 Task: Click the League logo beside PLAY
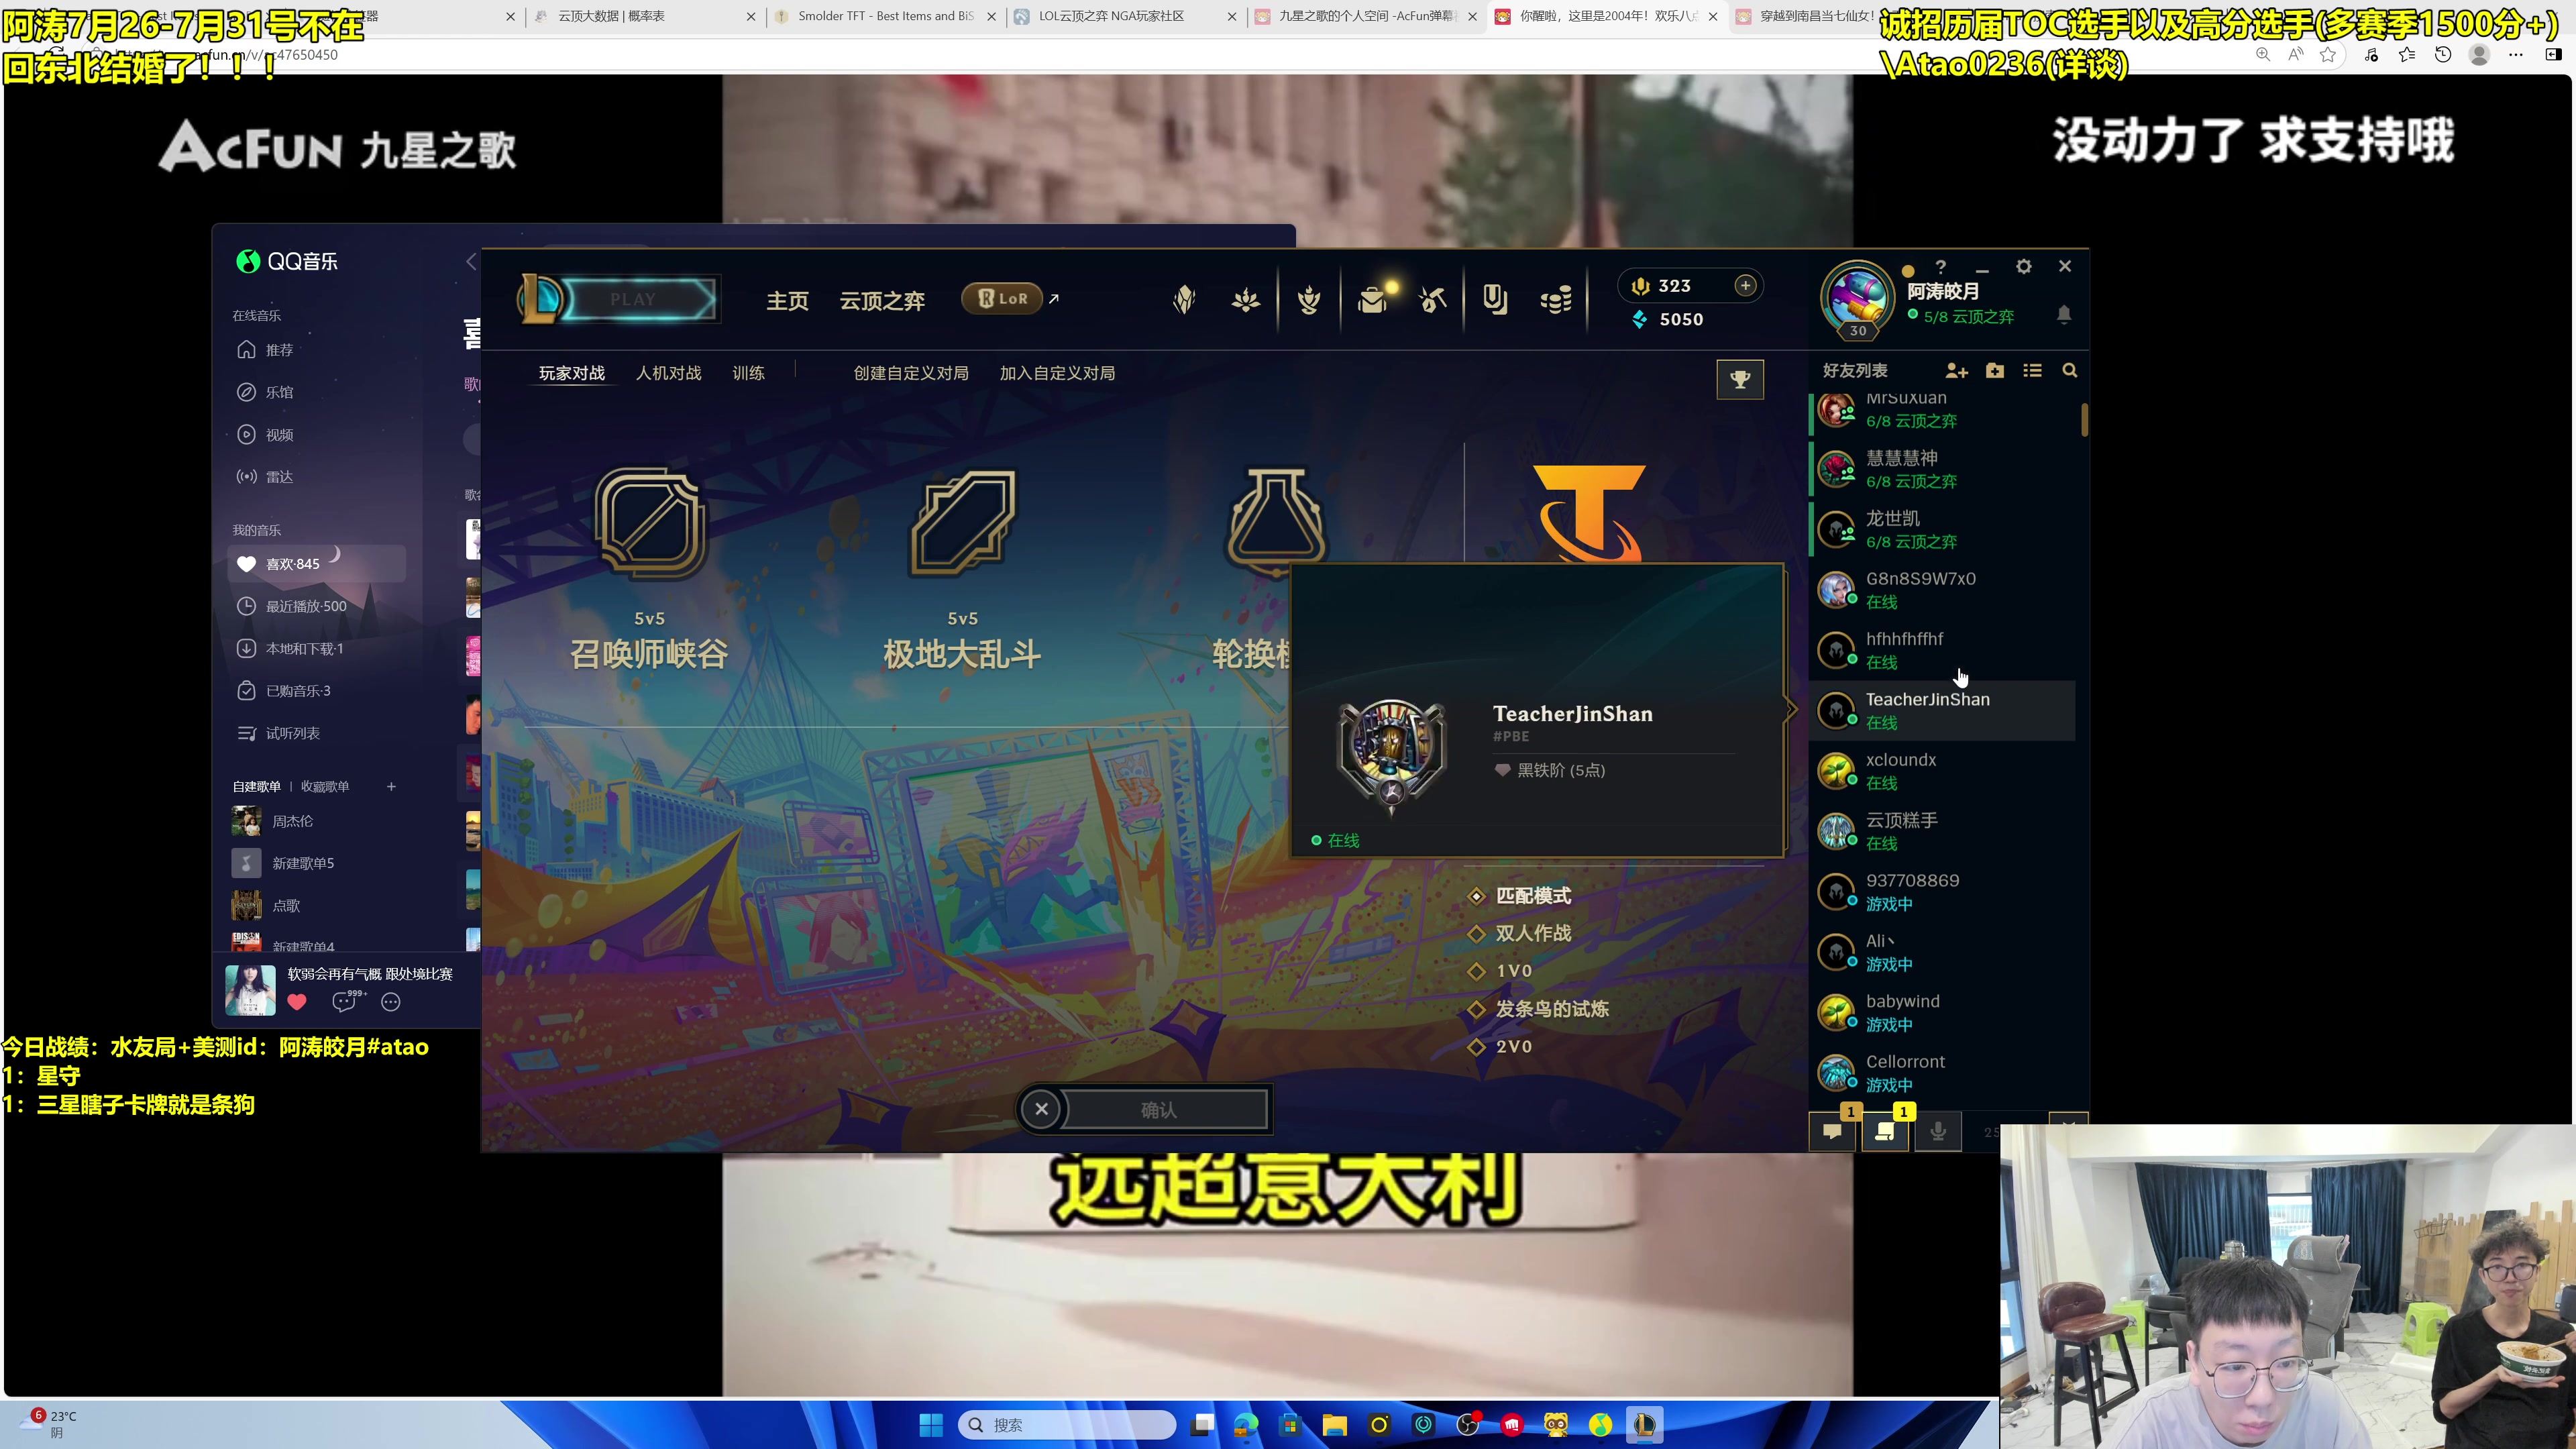click(541, 299)
